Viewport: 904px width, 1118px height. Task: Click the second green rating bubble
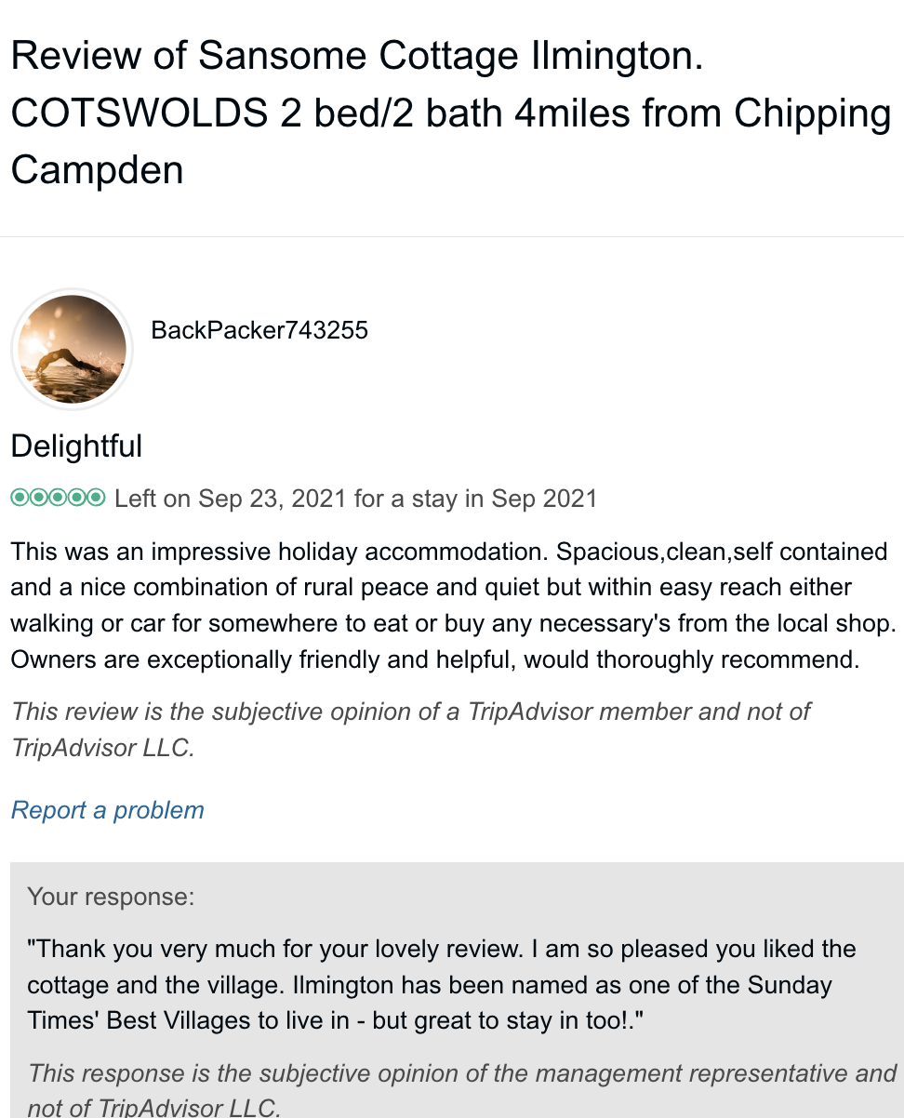(x=39, y=498)
